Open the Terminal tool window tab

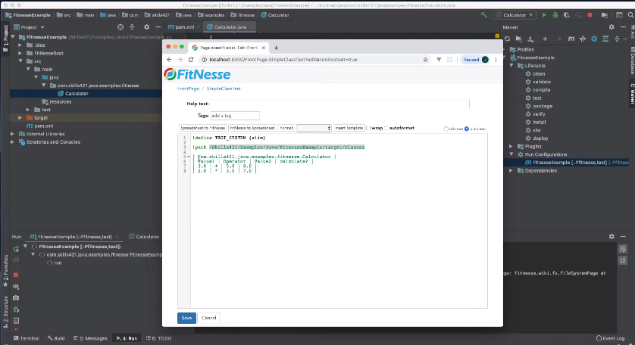pos(26,338)
